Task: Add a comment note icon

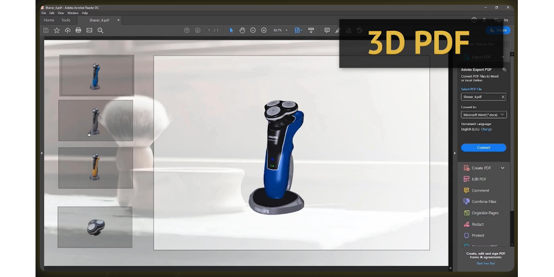Action: pyautogui.click(x=327, y=30)
